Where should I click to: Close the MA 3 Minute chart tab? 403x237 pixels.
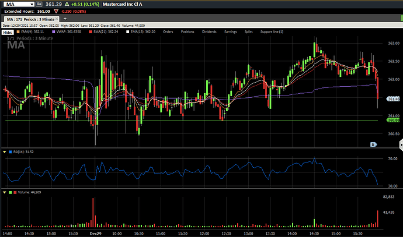[57, 19]
